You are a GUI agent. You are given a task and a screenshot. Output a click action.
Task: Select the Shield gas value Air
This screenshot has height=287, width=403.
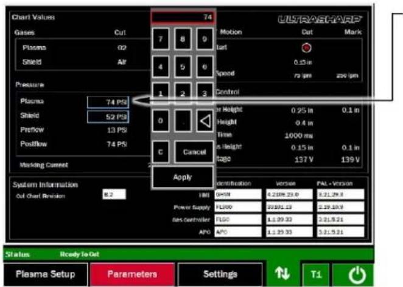pos(122,62)
